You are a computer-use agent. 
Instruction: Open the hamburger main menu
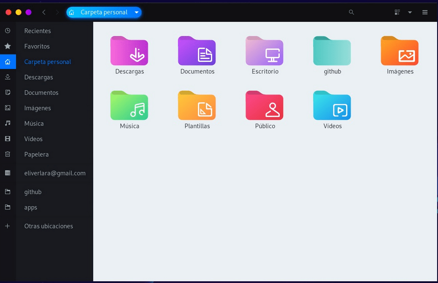click(425, 12)
